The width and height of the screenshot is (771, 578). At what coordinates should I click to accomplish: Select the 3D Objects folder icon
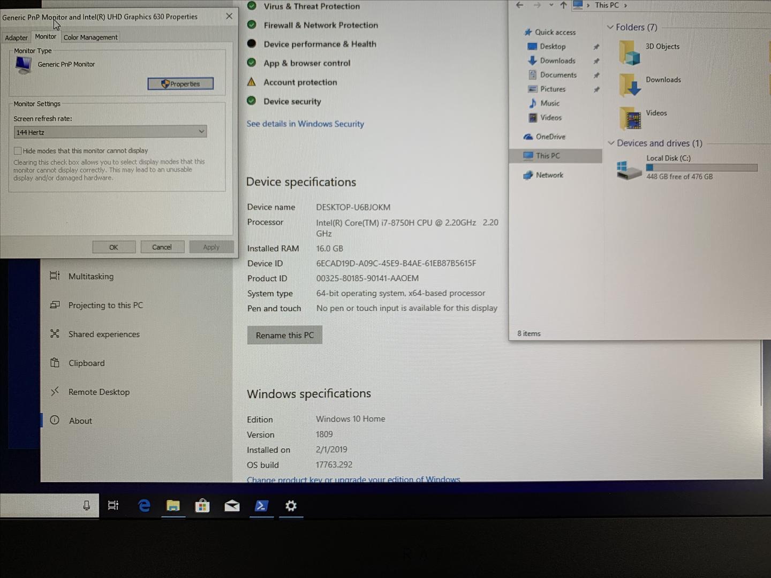pos(630,52)
